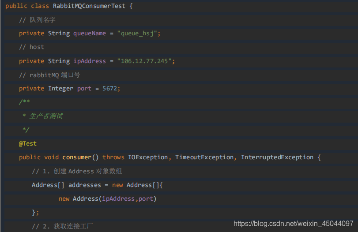Click ipAddress argument in new Address call

[x=118, y=198]
